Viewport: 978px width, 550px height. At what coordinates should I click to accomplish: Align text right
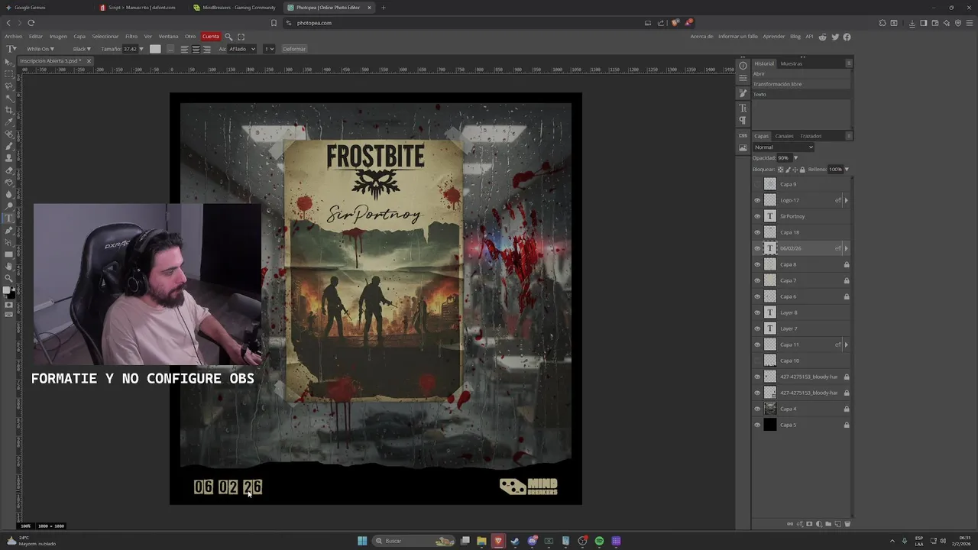coord(206,49)
